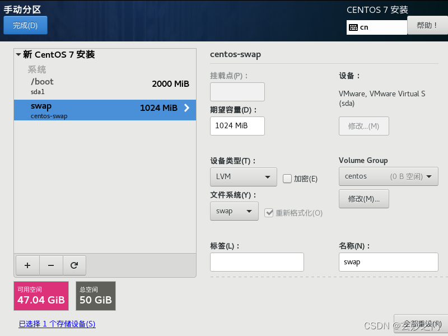Click the VMware Virtual S (sda) device text

pyautogui.click(x=382, y=99)
